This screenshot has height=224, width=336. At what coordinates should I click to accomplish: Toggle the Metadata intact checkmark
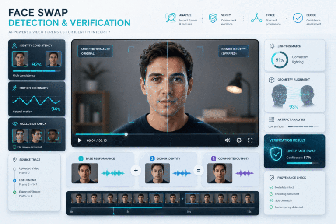pyautogui.click(x=271, y=187)
